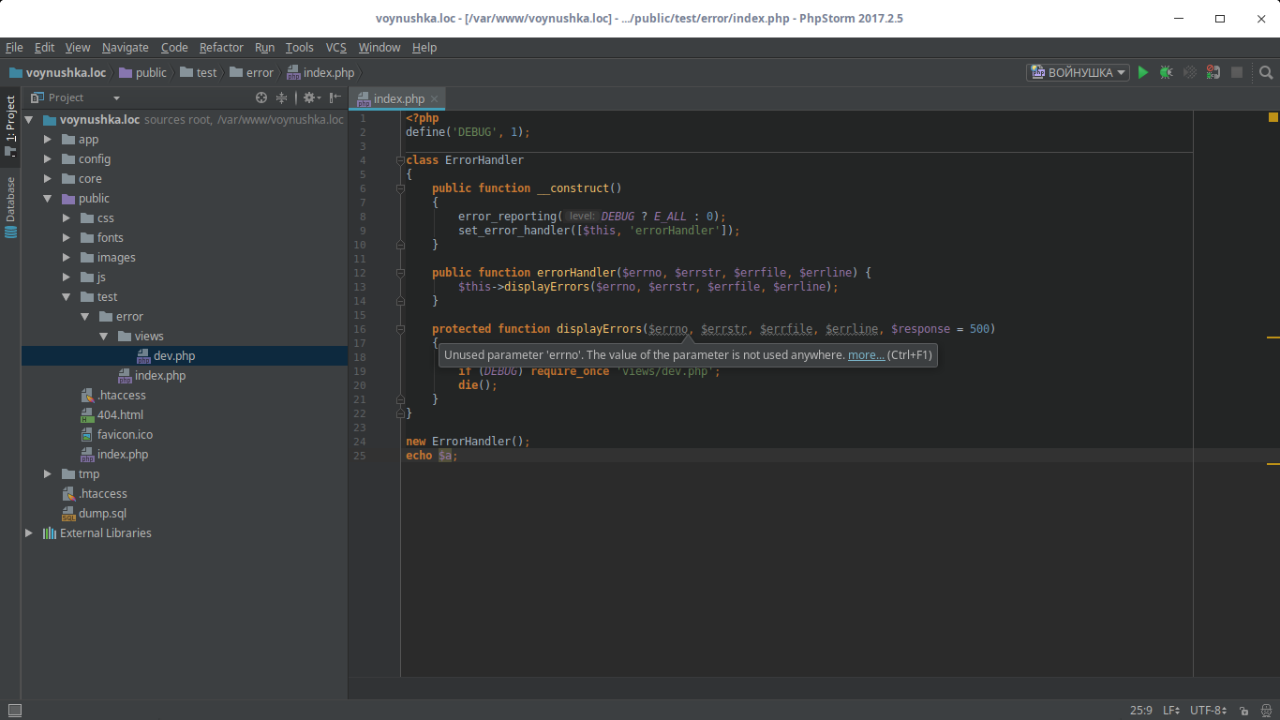Image resolution: width=1280 pixels, height=720 pixels.
Task: Expand External Libraries node
Action: [29, 532]
